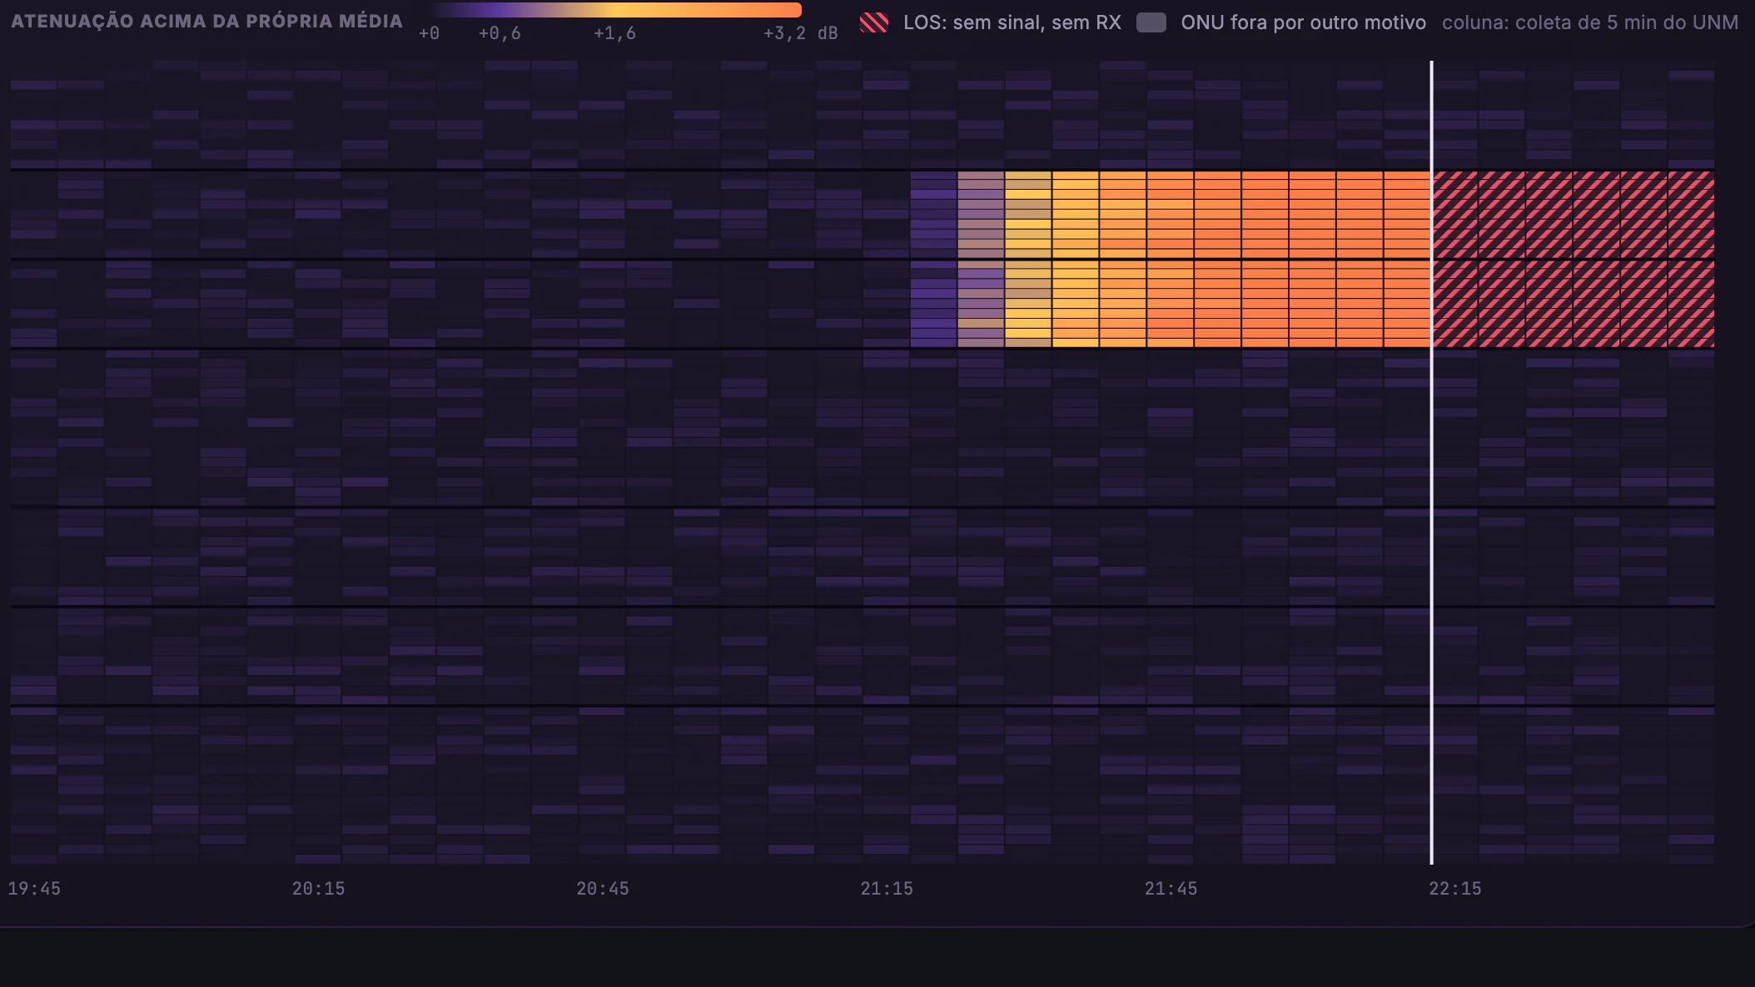Click the 21:15 time axis label

[x=887, y=889]
